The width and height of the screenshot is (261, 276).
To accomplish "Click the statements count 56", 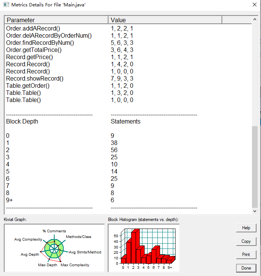I will pos(114,150).
